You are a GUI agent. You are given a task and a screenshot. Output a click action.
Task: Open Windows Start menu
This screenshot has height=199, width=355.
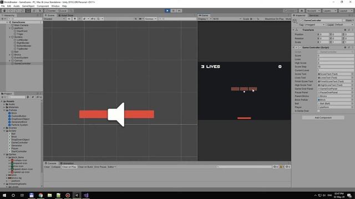(x=4, y=195)
